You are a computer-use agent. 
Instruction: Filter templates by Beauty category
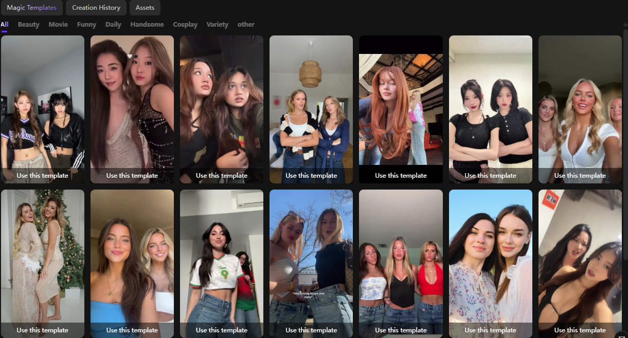(28, 24)
